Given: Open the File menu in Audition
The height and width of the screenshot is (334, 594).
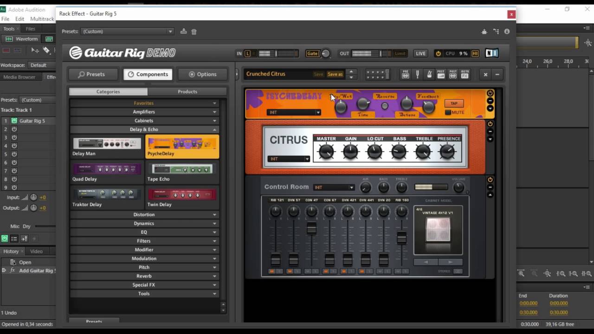Looking at the screenshot, I should (6, 19).
